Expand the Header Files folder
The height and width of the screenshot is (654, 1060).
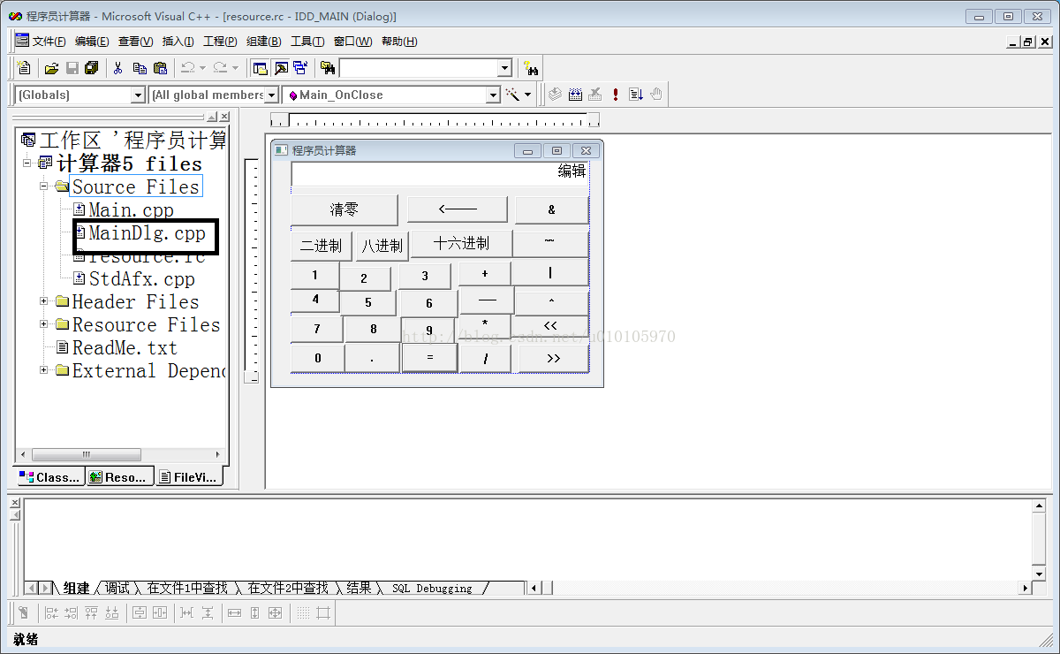point(44,301)
